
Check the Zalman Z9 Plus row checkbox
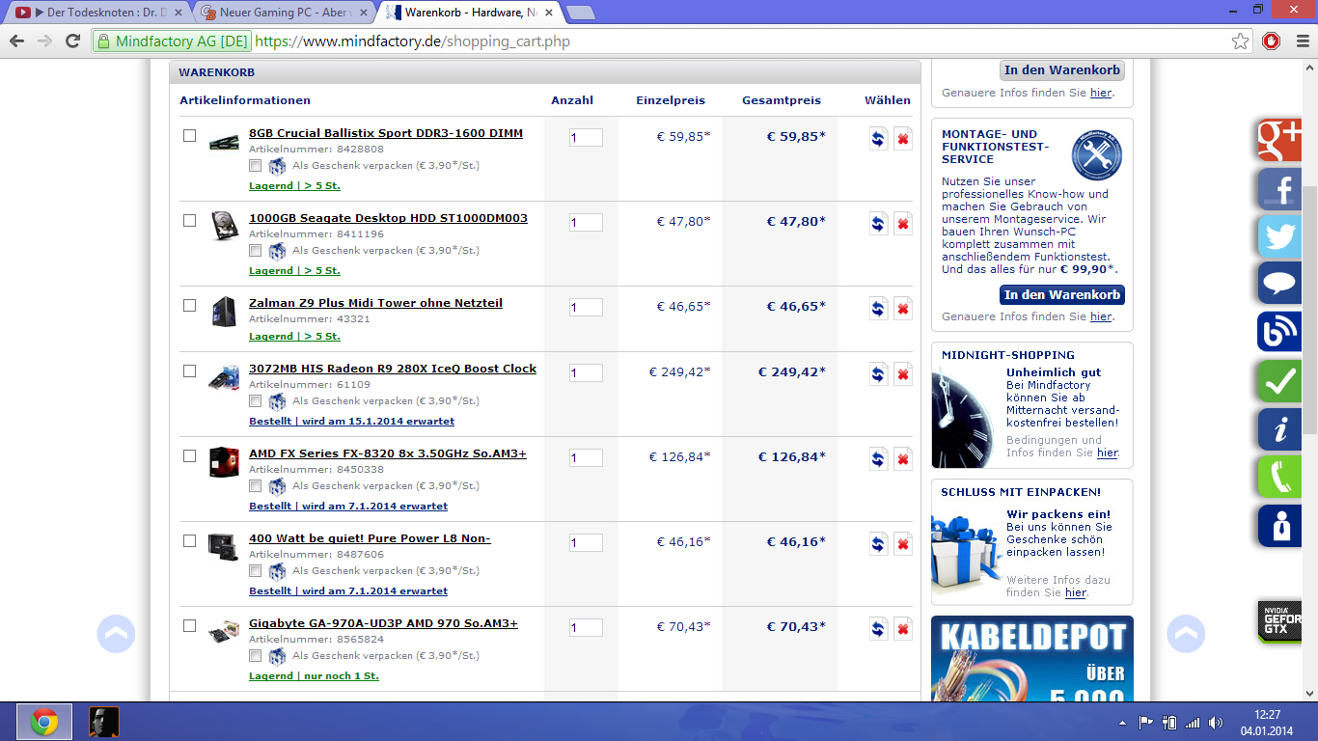189,305
